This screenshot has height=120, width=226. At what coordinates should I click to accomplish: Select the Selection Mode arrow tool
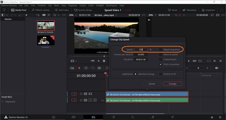coord(79,68)
